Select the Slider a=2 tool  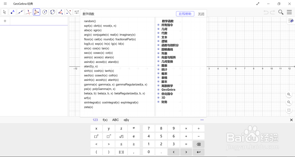tap(77, 12)
